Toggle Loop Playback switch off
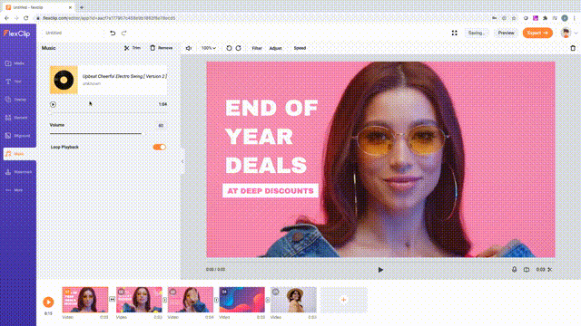The image size is (581, 326). 160,147
